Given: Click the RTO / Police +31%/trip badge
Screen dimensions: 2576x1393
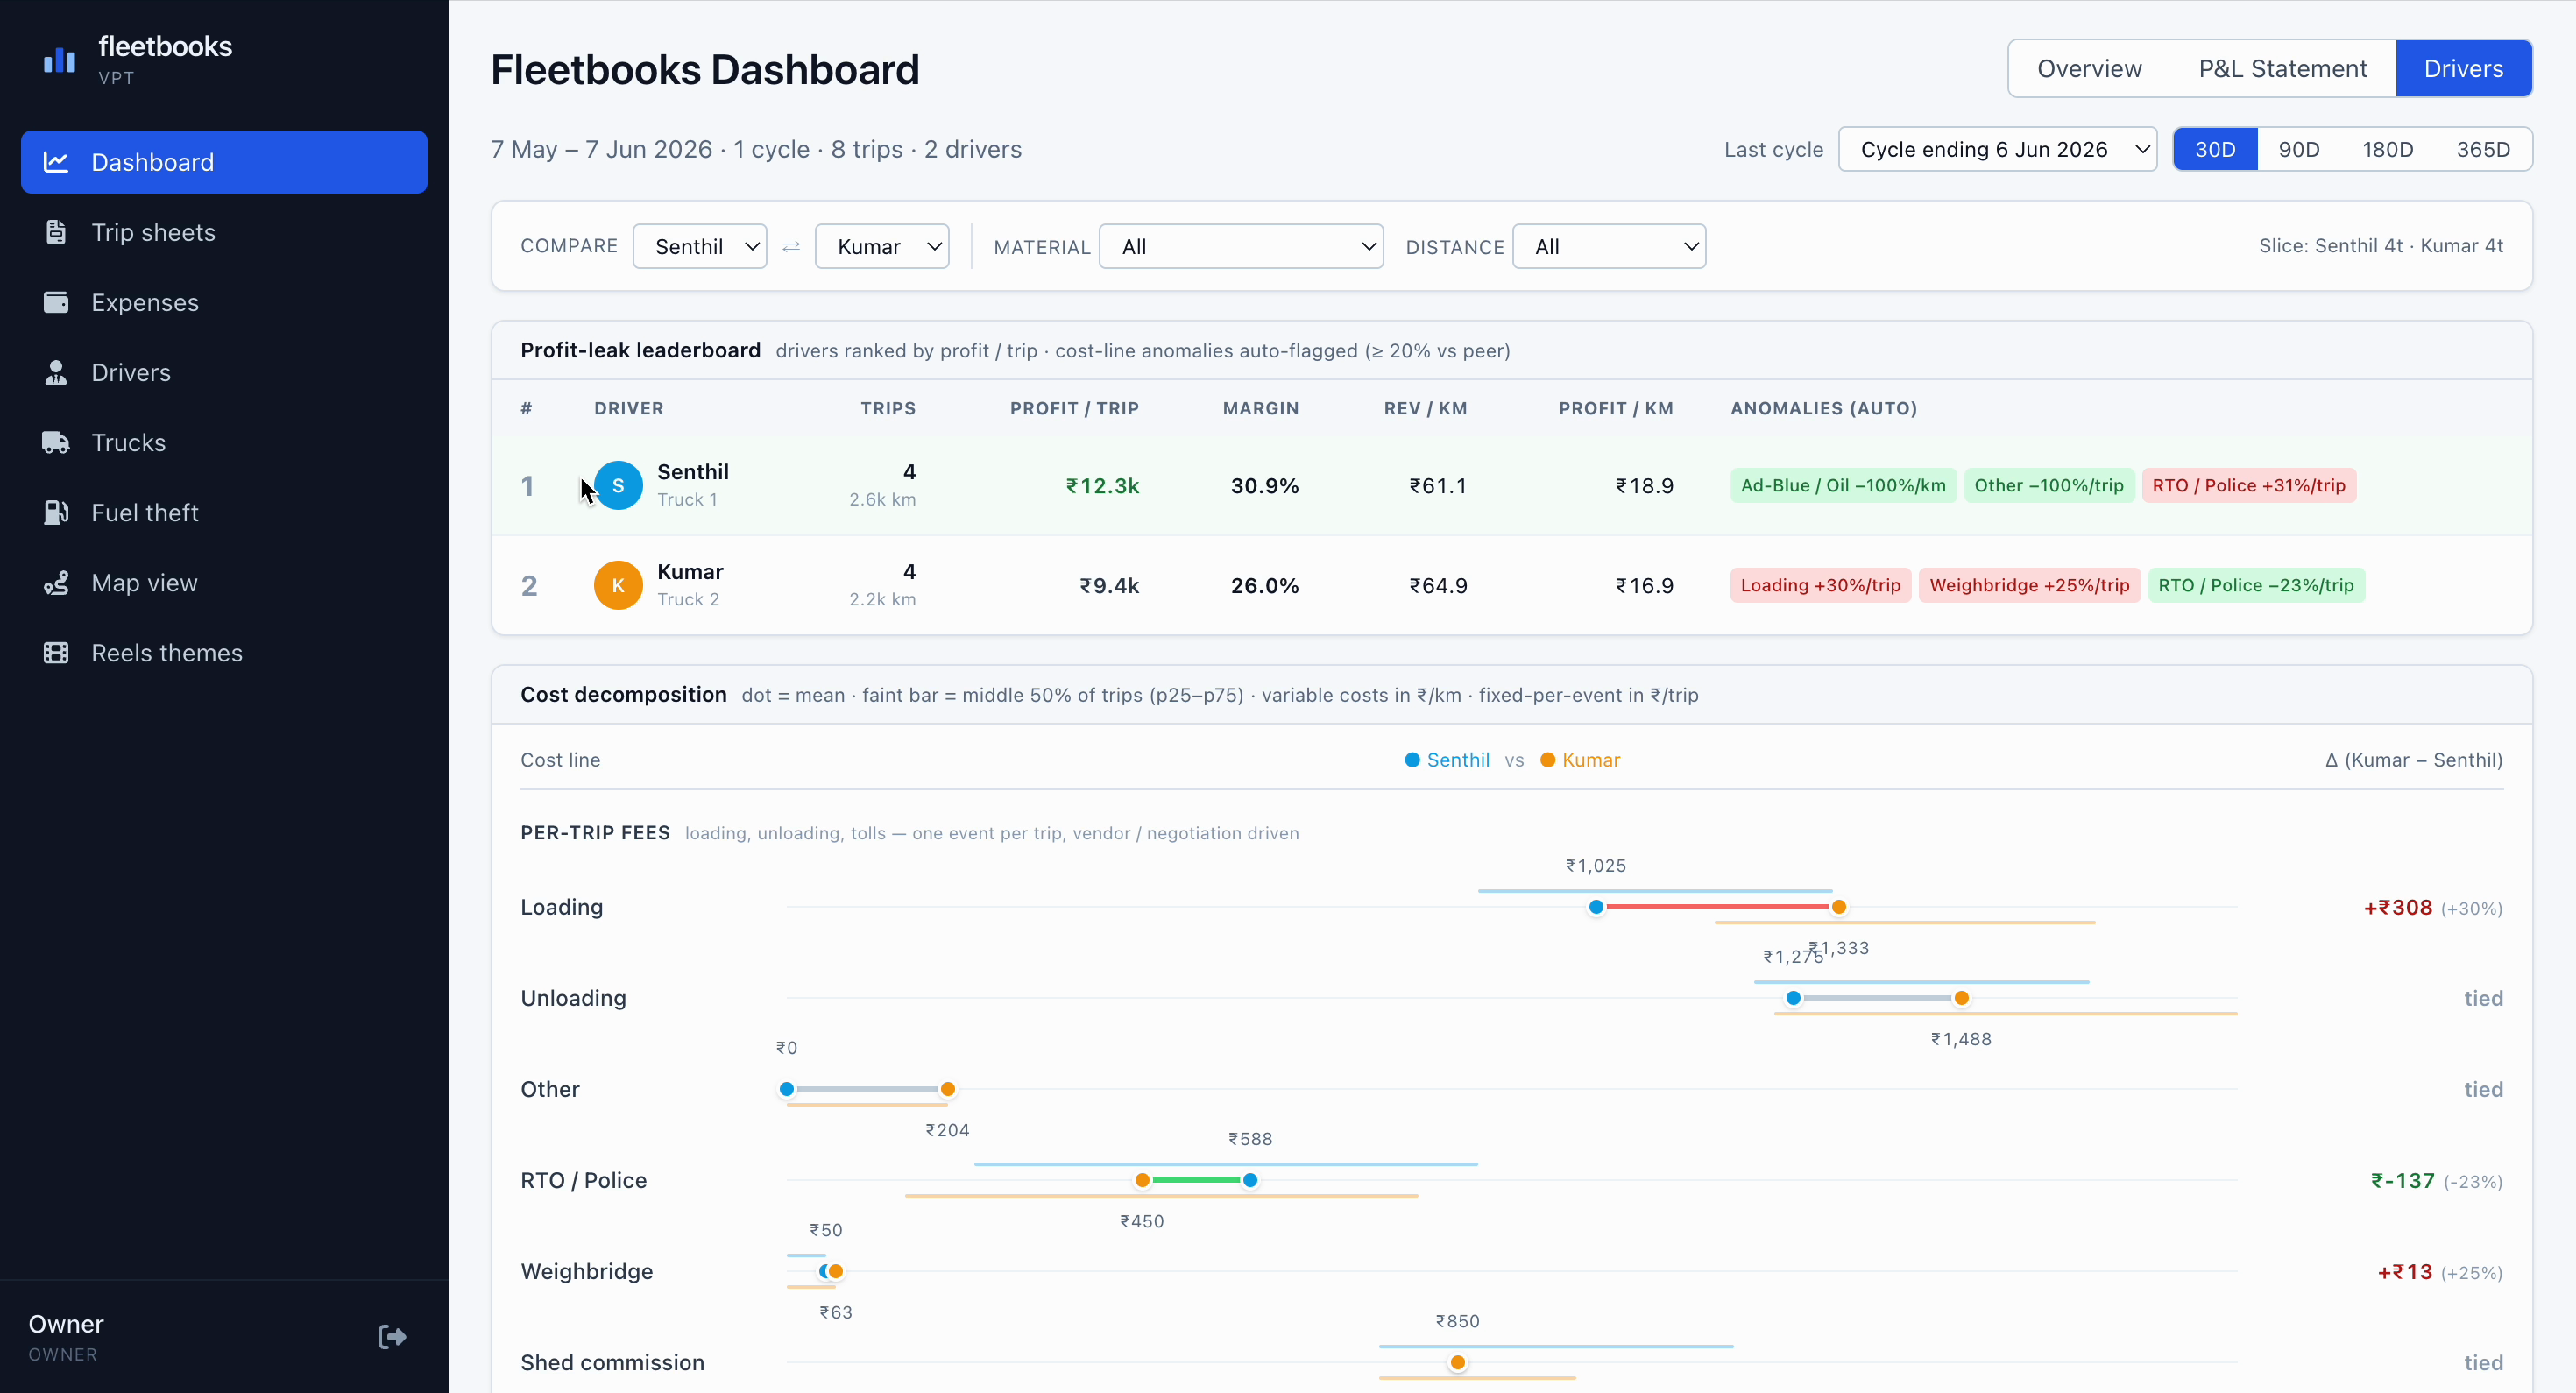Looking at the screenshot, I should coord(2248,485).
